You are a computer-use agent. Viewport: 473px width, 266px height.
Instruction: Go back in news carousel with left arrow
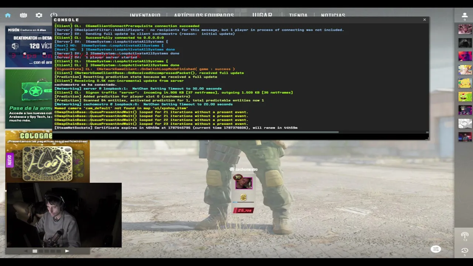(26, 251)
